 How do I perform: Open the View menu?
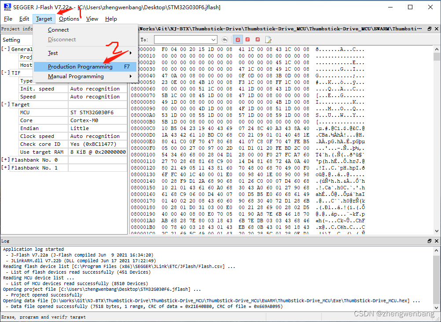[92, 19]
